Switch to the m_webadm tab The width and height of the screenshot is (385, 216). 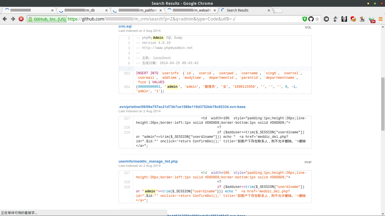pyautogui.click(x=192, y=10)
